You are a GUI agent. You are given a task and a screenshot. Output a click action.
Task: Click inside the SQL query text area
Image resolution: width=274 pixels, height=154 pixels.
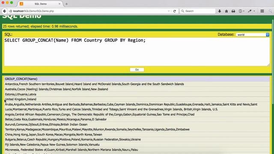137,52
